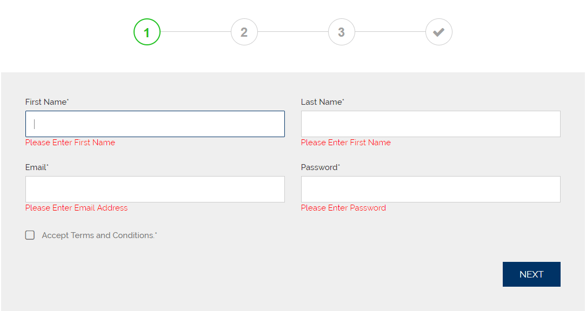Click the Password field label
Image resolution: width=586 pixels, height=311 pixels.
click(x=320, y=167)
